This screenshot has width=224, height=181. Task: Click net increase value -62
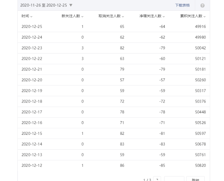click(162, 37)
